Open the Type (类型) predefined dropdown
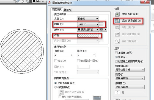 tap(88, 19)
